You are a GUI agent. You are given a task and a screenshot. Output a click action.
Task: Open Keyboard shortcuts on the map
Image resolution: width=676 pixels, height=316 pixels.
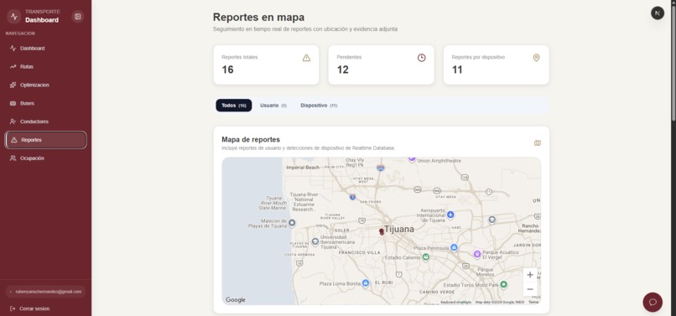click(x=455, y=303)
